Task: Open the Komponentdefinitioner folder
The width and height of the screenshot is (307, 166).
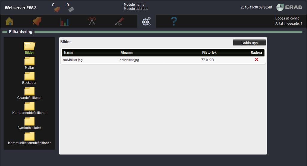Action: [x=29, y=108]
